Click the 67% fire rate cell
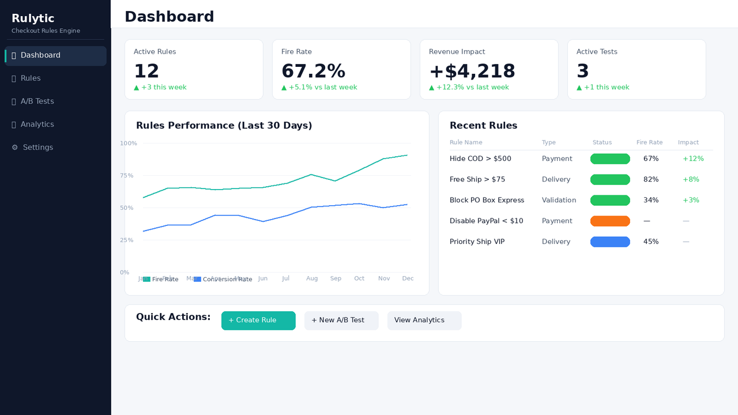This screenshot has width=738, height=415. [651, 159]
